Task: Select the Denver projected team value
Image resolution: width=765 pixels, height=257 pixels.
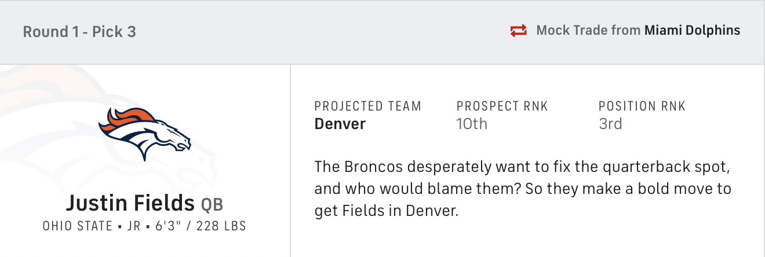Action: (x=340, y=124)
